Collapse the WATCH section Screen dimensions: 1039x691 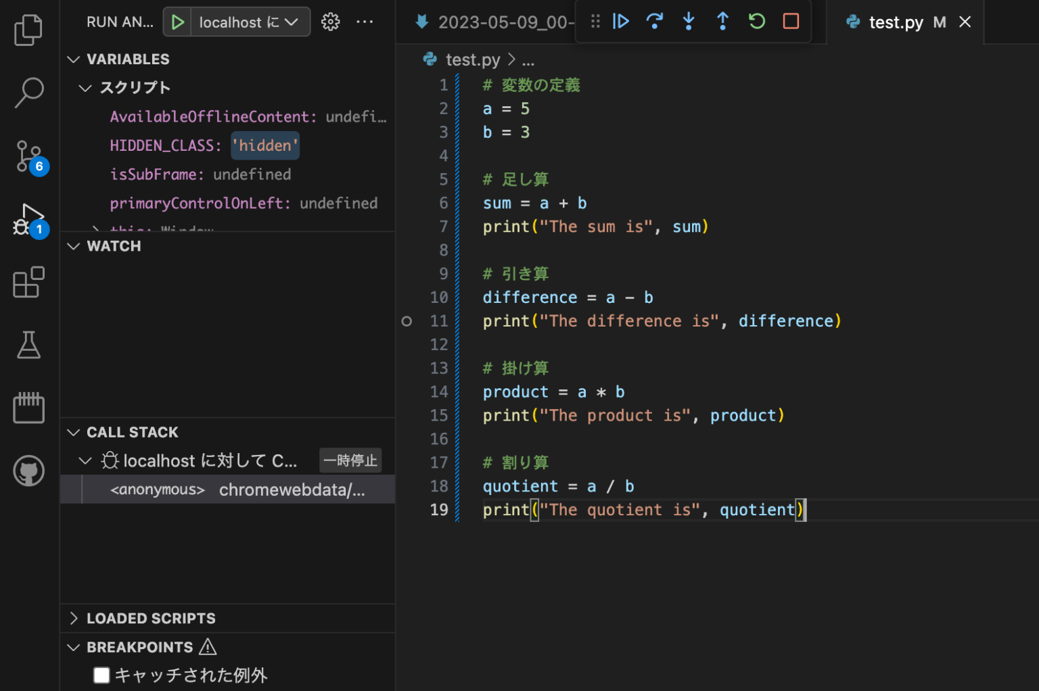coord(114,246)
